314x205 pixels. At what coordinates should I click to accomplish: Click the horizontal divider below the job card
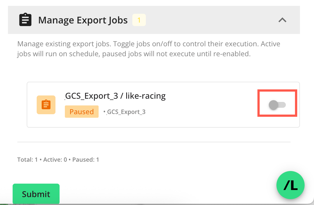click(154, 142)
